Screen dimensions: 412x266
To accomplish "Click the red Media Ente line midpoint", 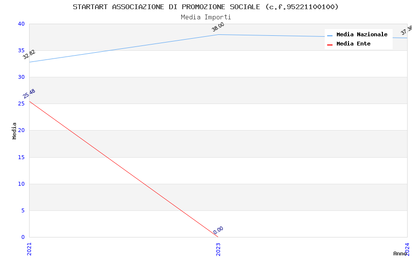I will click(x=124, y=169).
